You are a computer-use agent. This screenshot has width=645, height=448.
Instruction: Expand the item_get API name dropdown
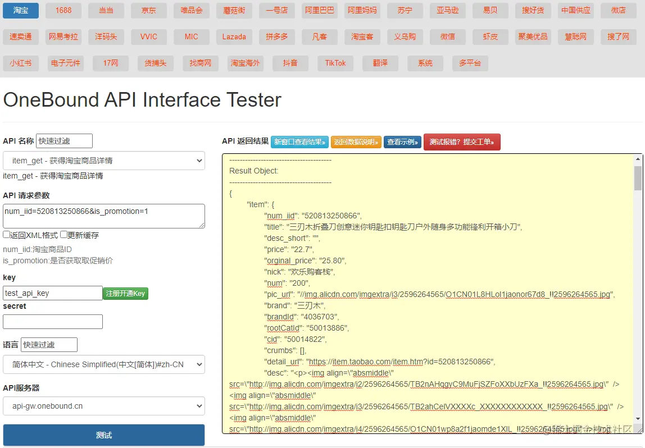[104, 161]
